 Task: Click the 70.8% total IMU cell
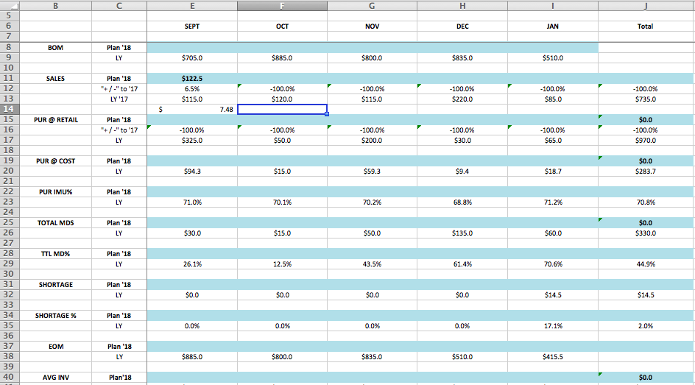646,202
